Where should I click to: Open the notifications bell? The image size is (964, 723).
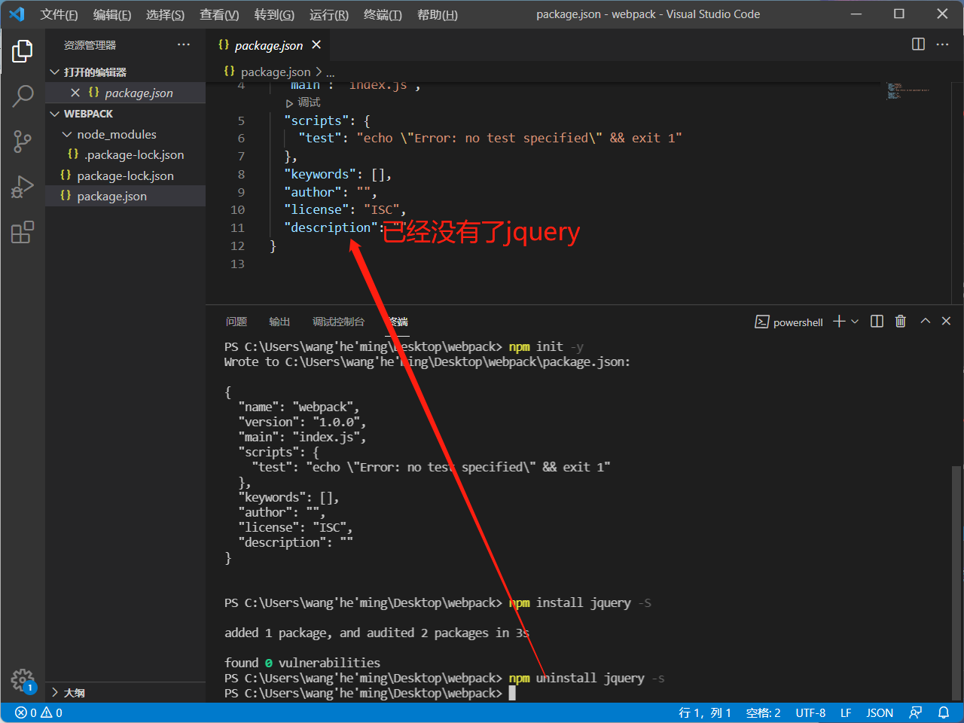point(944,712)
